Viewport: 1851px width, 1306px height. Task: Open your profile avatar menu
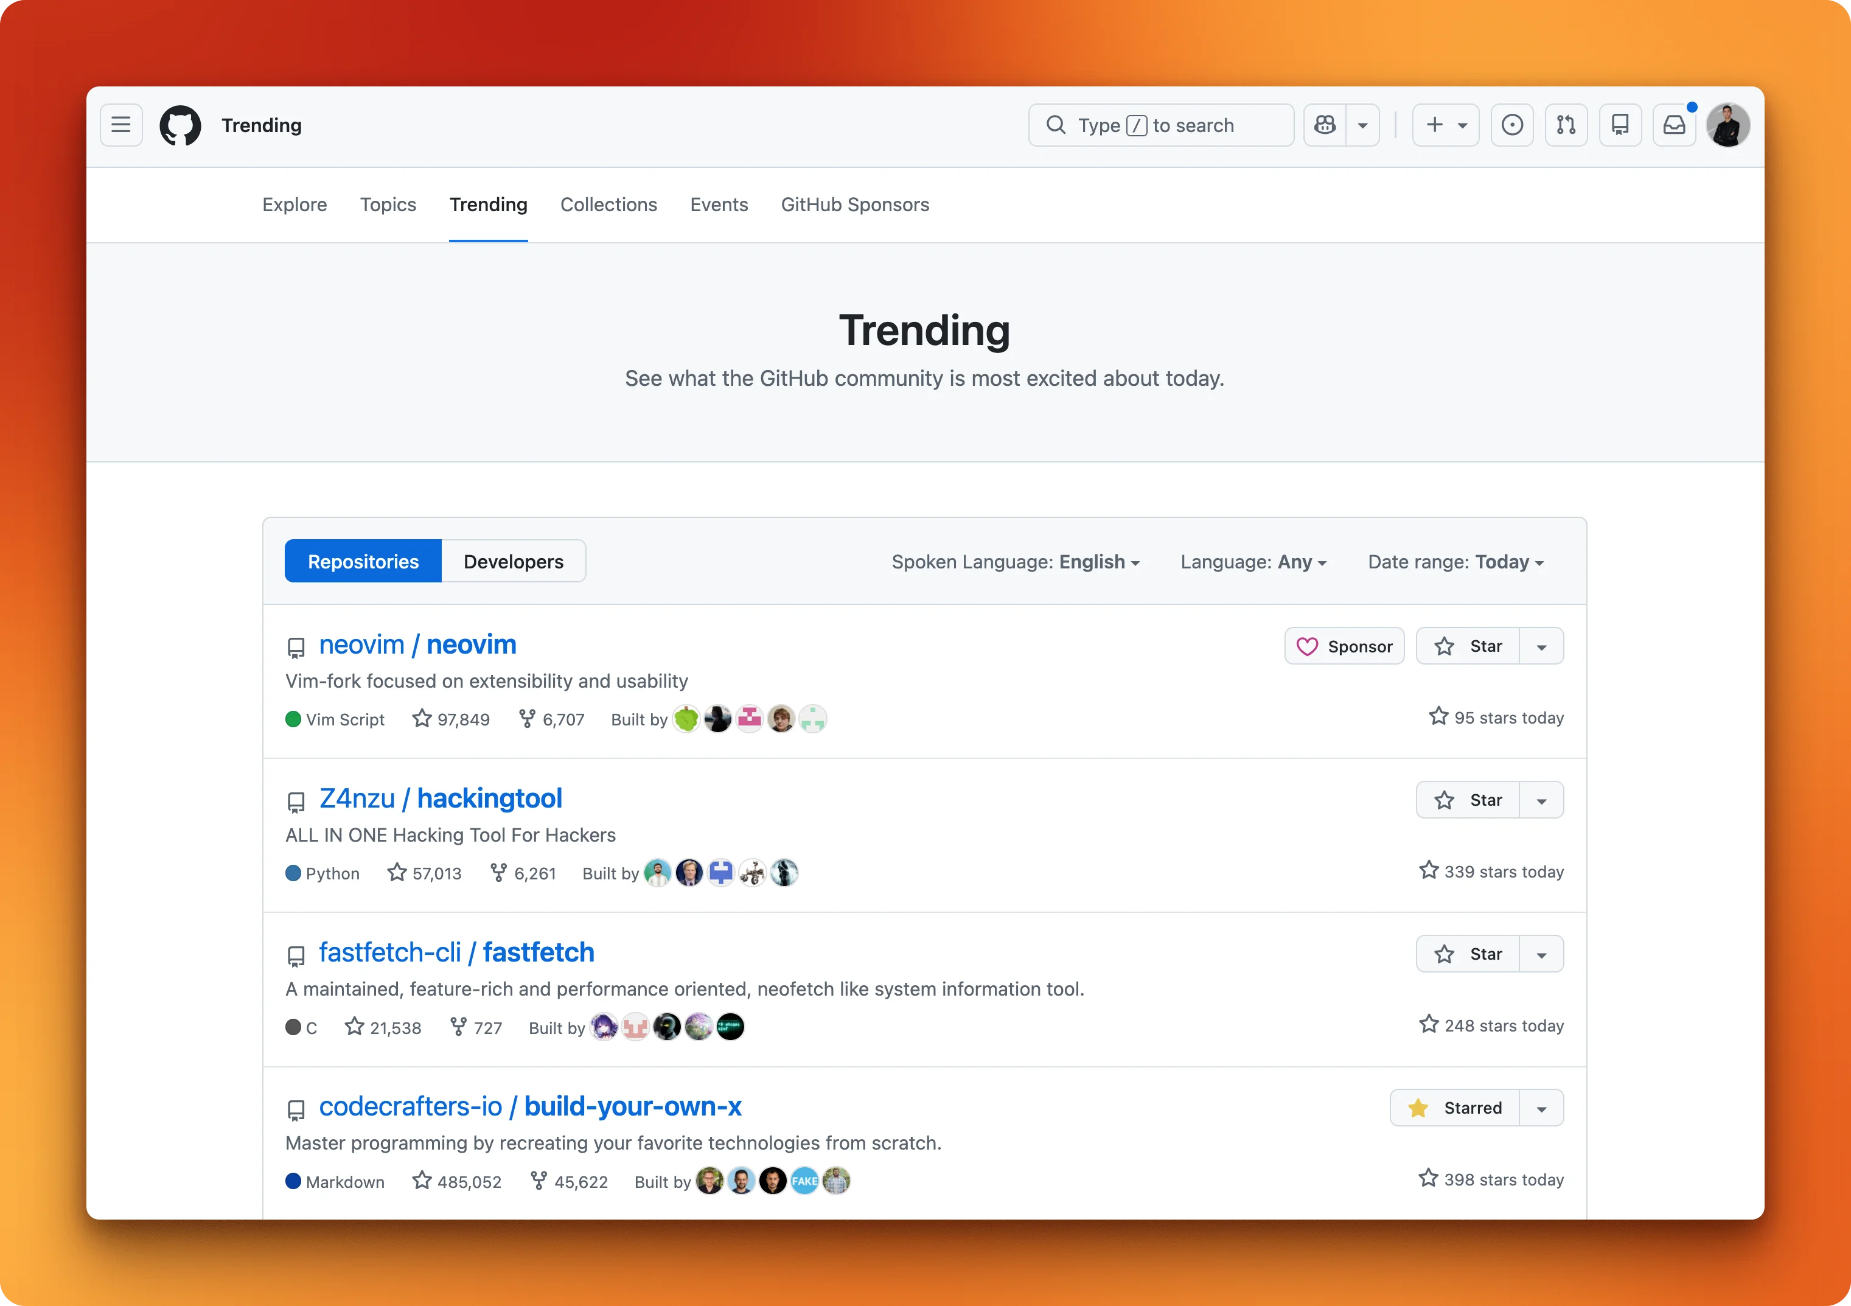coord(1727,125)
